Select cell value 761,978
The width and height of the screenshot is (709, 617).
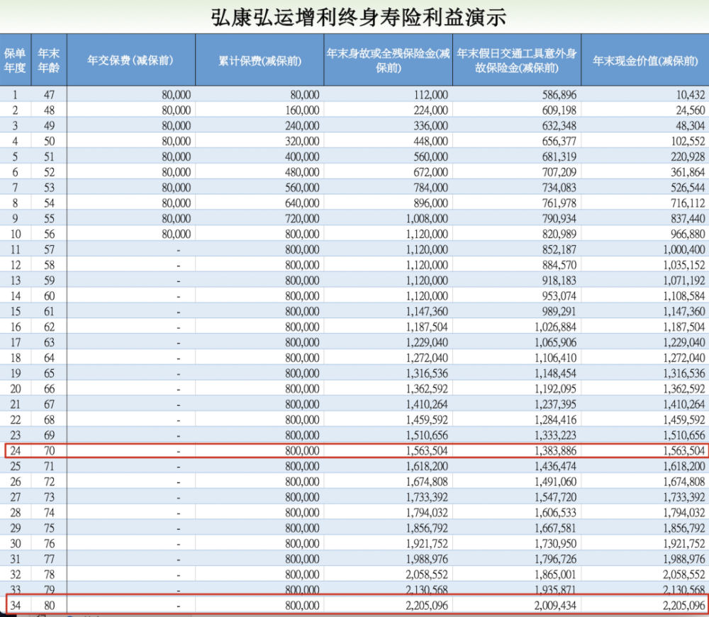pyautogui.click(x=559, y=203)
